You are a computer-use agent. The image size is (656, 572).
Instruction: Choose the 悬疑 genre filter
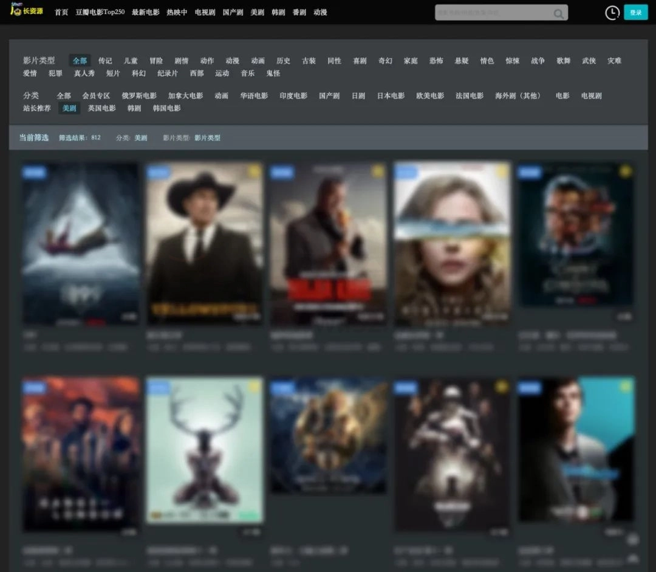pyautogui.click(x=462, y=61)
